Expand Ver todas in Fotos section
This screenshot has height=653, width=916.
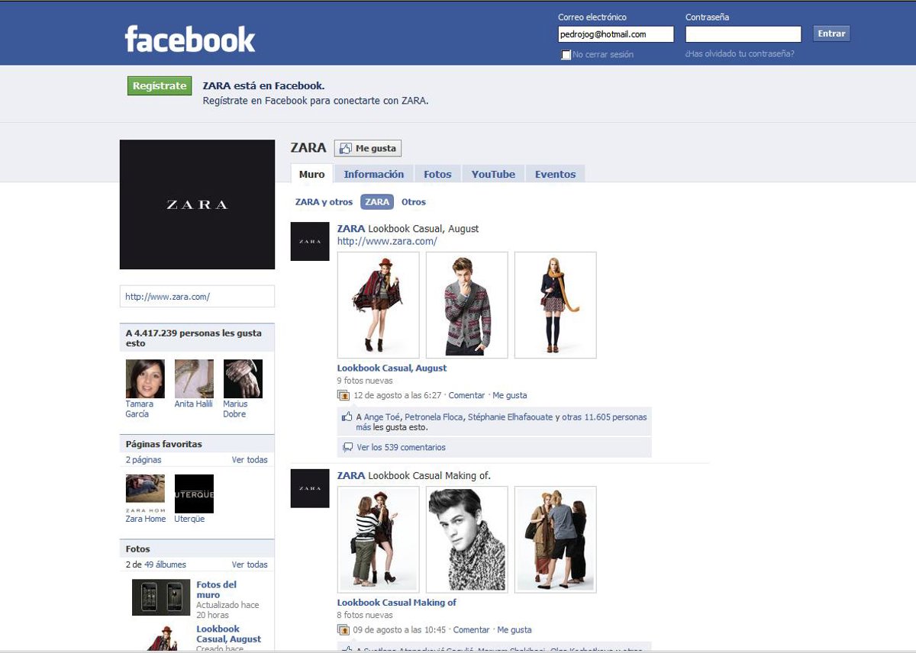250,565
